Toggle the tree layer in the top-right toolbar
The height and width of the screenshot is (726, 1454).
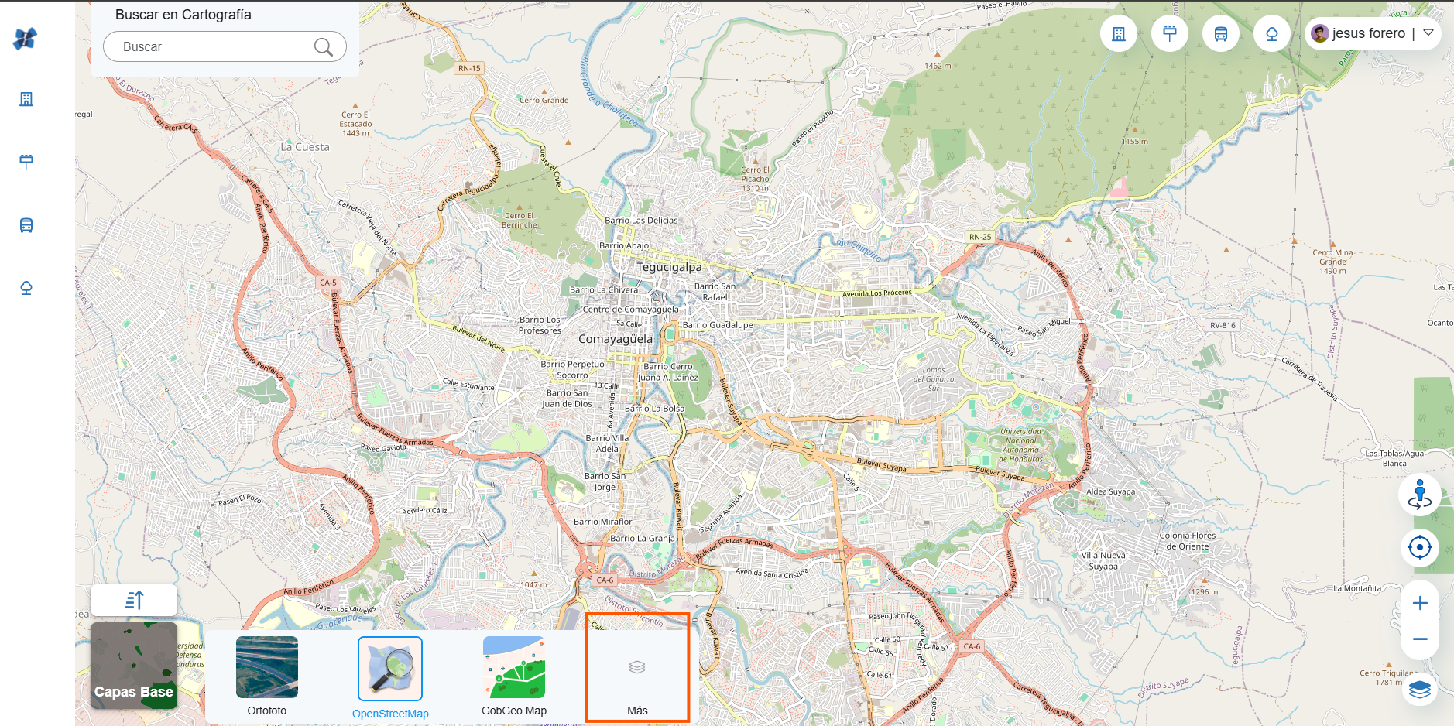click(x=1272, y=33)
